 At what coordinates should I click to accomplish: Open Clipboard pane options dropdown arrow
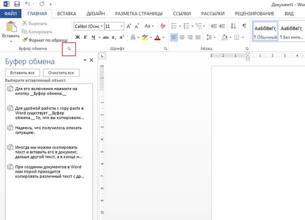(85, 60)
